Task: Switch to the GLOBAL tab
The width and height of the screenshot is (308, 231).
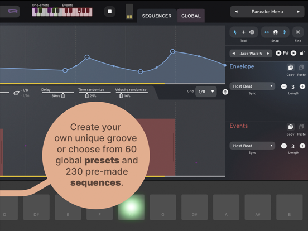Action: pyautogui.click(x=191, y=16)
